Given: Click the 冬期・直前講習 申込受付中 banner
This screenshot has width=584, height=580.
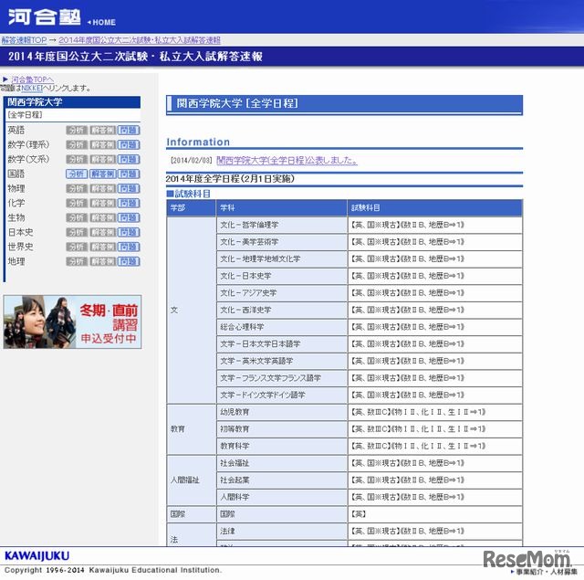Looking at the screenshot, I should (x=72, y=322).
